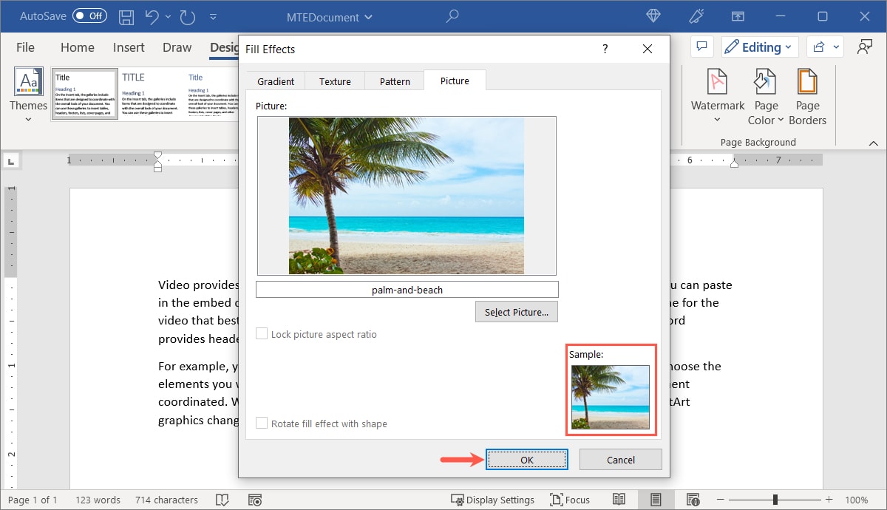Enable Focus mode in status bar

(x=569, y=500)
